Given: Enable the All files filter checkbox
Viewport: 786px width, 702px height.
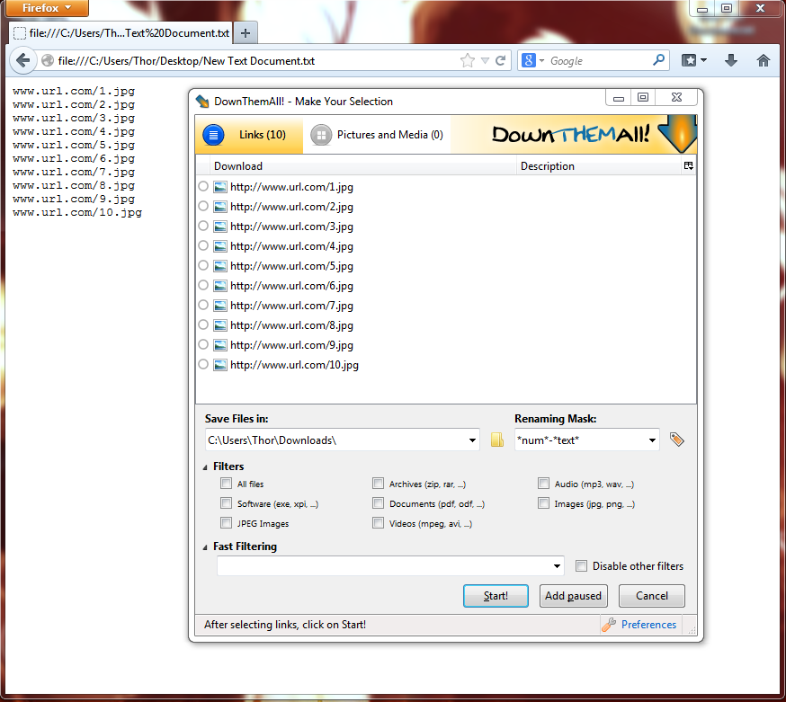Looking at the screenshot, I should [226, 484].
